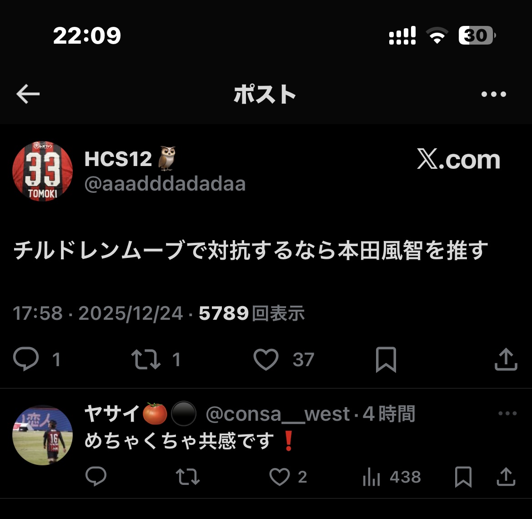Open the 5789 回表示 view count
This screenshot has height=519, width=532.
point(252,313)
